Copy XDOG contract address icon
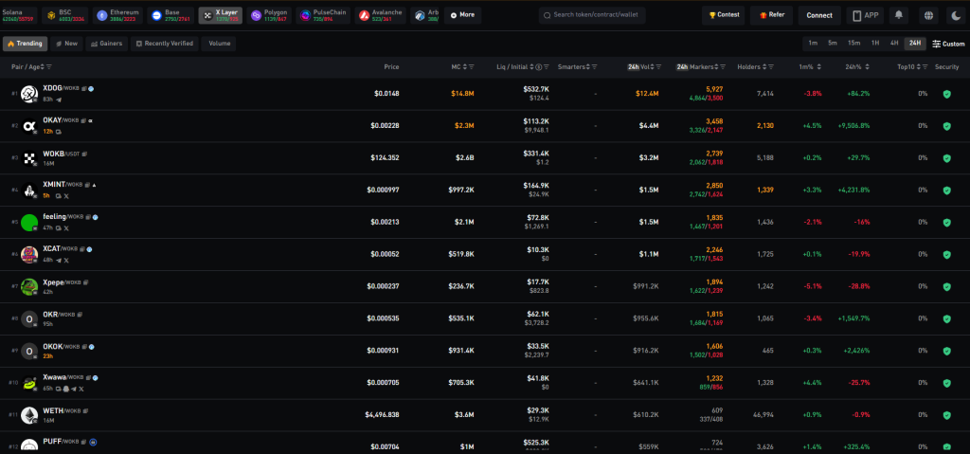 point(83,88)
